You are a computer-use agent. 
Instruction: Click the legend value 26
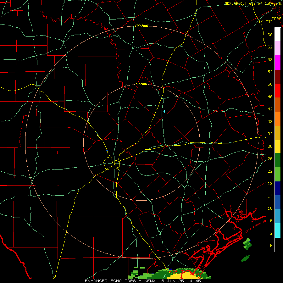[270, 159]
